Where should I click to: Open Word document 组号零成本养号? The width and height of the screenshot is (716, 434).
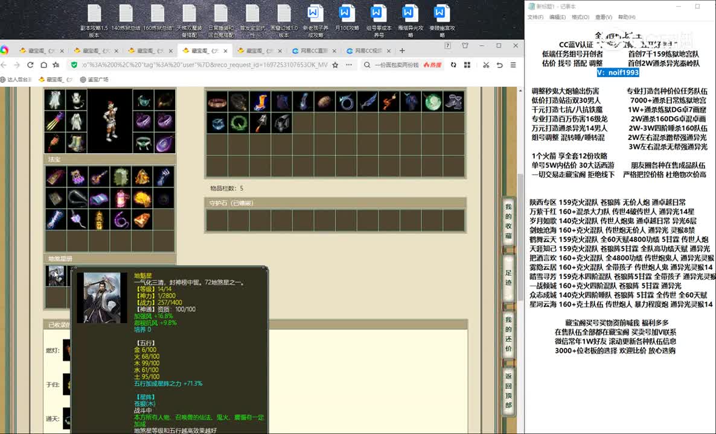point(379,20)
